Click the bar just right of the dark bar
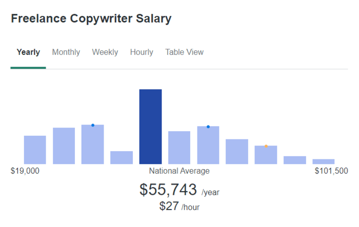Screen dimensions: 359x227 179,148
